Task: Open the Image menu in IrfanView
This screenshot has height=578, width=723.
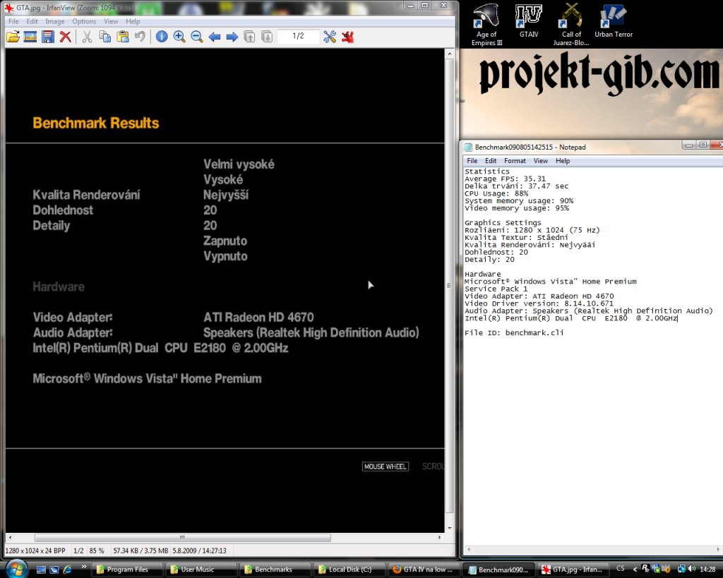Action: [54, 22]
